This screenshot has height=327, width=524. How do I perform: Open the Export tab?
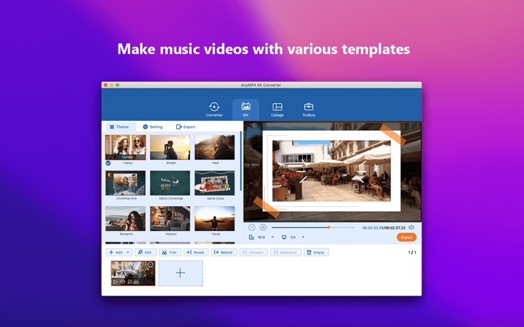185,127
